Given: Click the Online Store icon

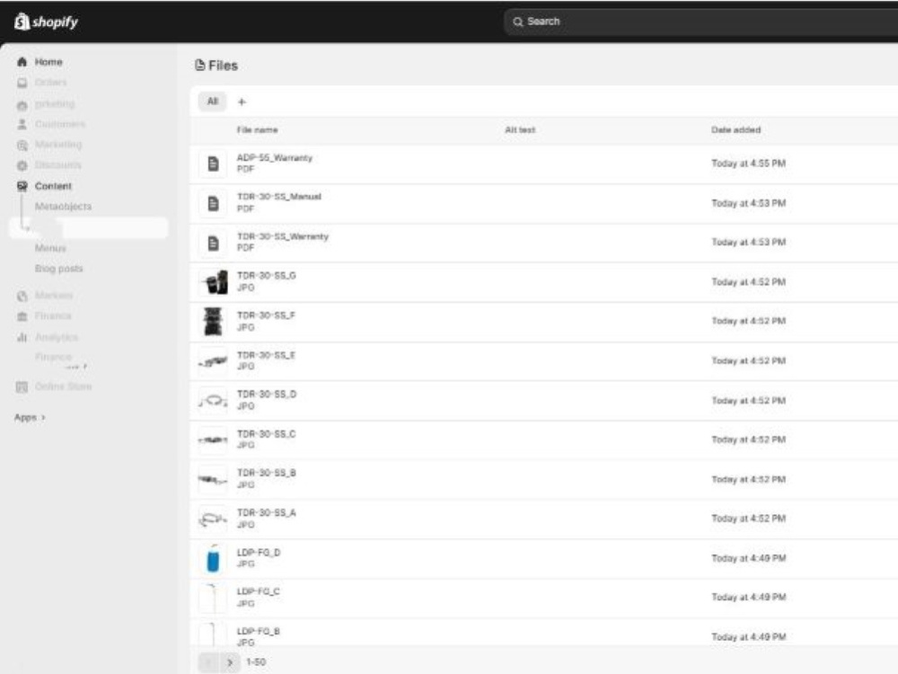Looking at the screenshot, I should (x=22, y=386).
